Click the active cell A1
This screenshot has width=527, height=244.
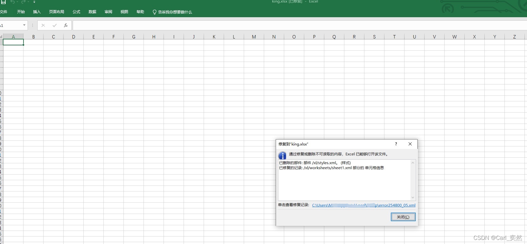(13, 42)
